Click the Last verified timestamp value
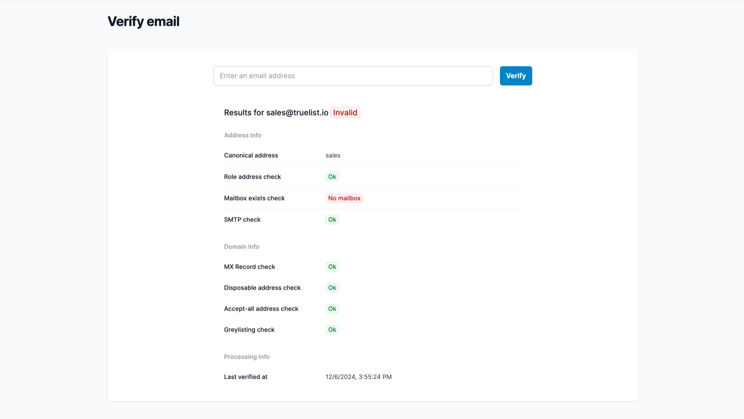744x419 pixels. [x=358, y=377]
